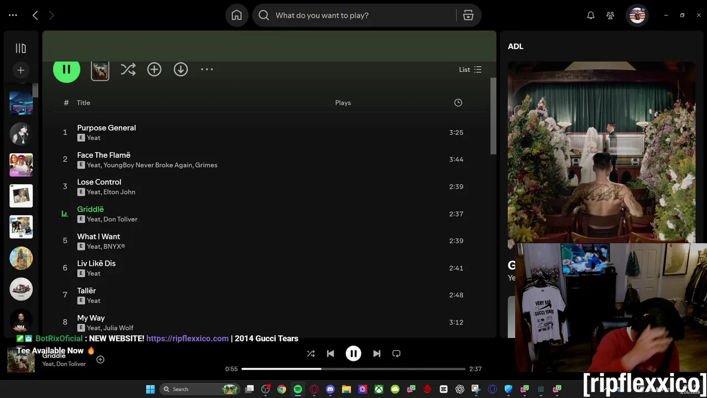
Task: Create a playlist with the plus button
Action: click(x=21, y=70)
